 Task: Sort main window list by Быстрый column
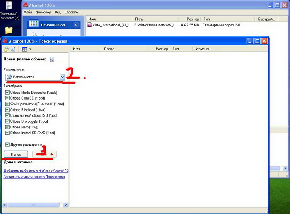point(266,19)
